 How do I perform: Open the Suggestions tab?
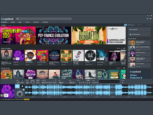click(x=132, y=25)
